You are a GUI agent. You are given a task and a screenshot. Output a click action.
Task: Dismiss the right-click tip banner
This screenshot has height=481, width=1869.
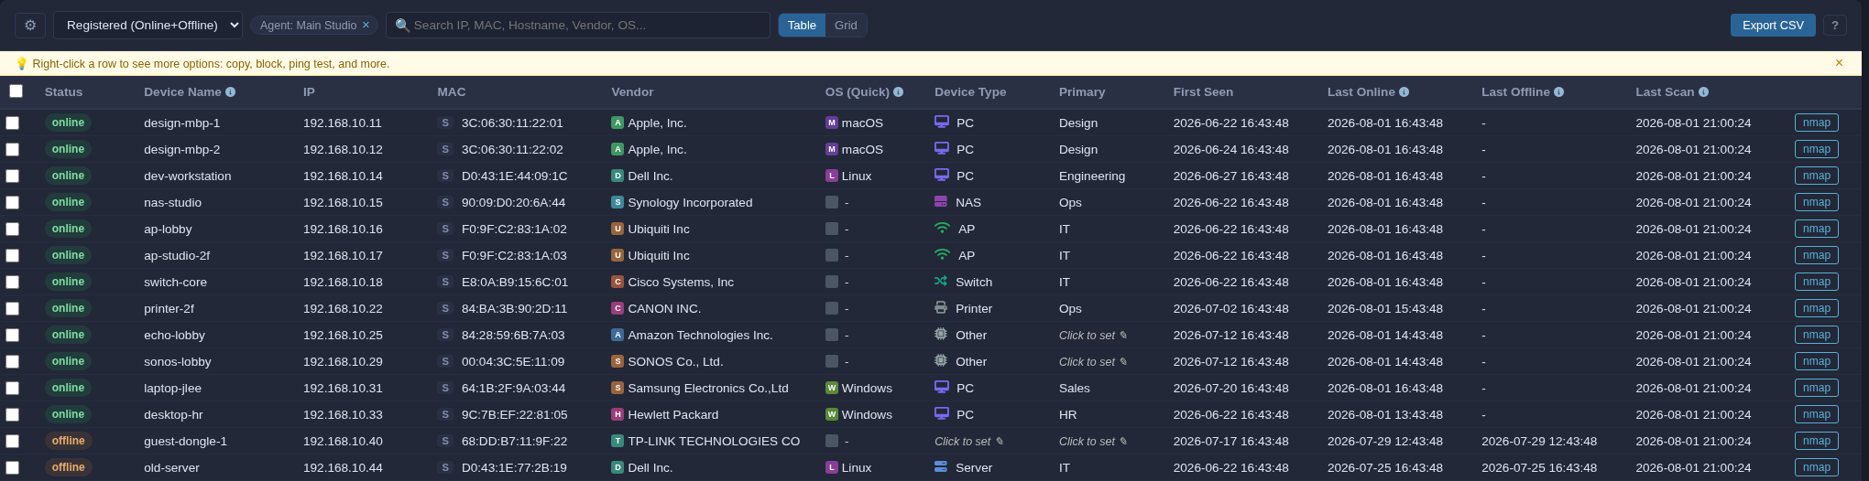click(1839, 63)
